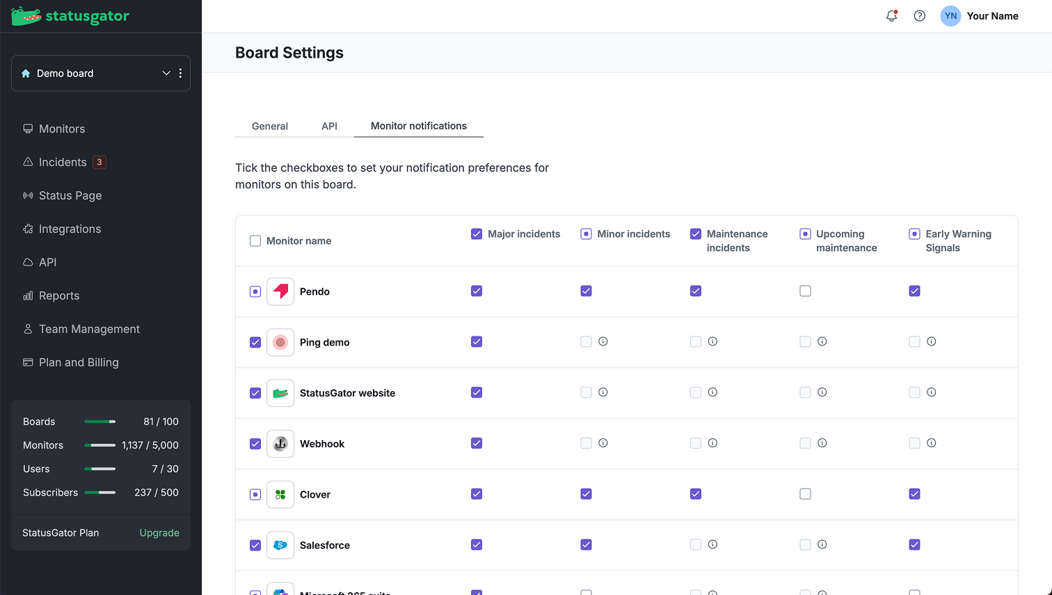Open the Reports sidebar item
1052x595 pixels.
pos(59,295)
